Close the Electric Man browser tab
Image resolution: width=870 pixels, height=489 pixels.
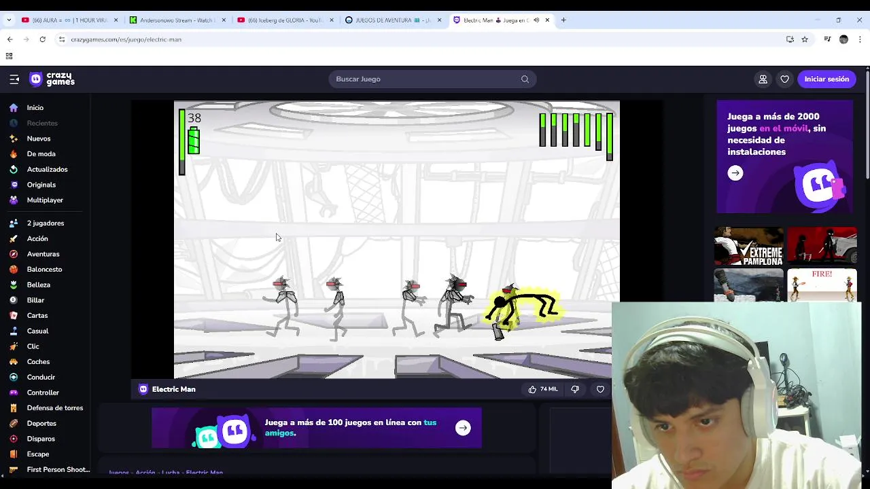(x=547, y=20)
